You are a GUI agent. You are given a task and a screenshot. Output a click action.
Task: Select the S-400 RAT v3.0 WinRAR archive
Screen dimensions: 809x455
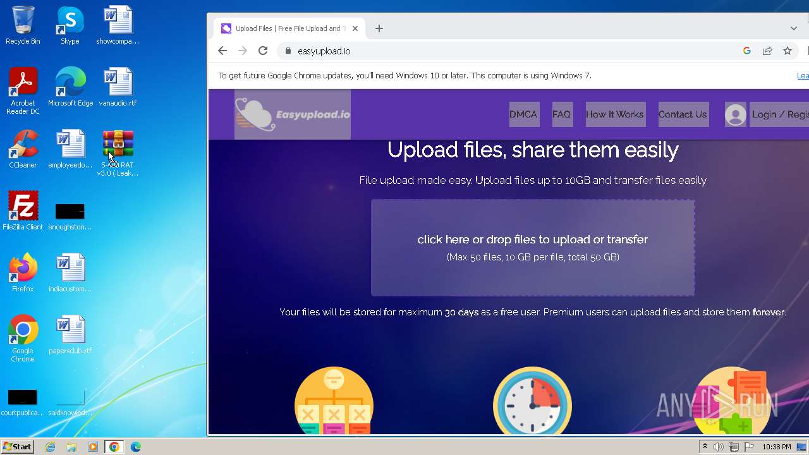[118, 153]
